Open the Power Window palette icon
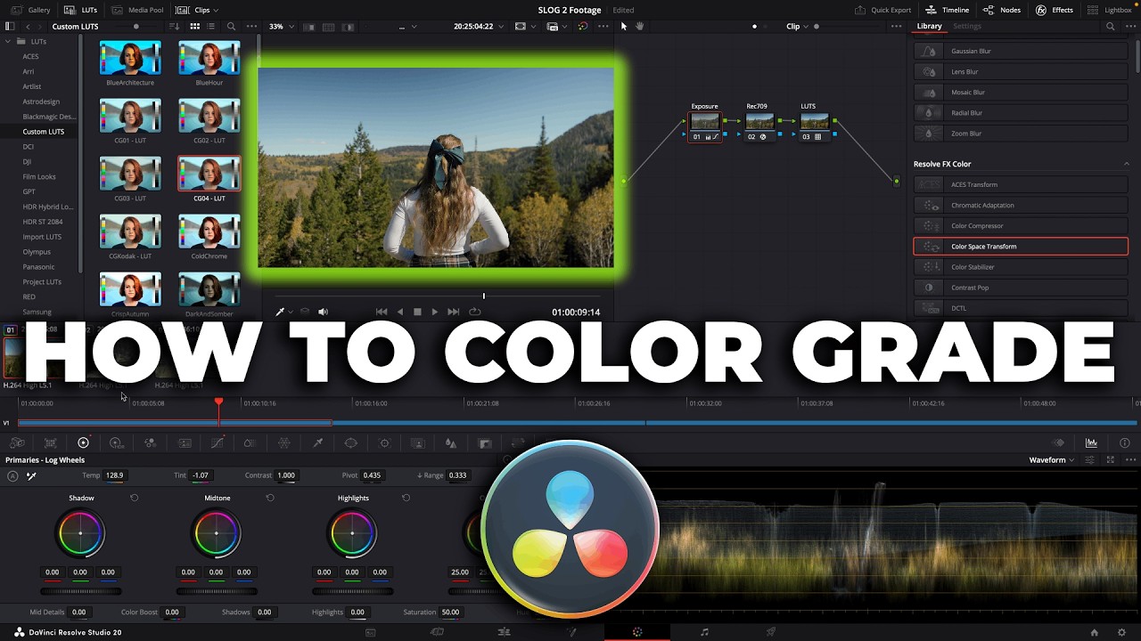This screenshot has height=641, width=1141. click(x=351, y=442)
